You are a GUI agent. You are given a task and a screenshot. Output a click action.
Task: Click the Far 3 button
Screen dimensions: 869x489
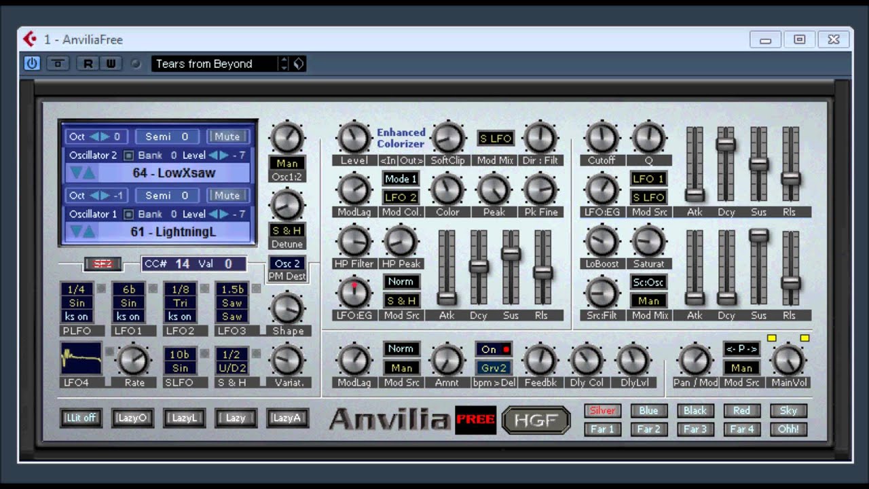coord(695,429)
